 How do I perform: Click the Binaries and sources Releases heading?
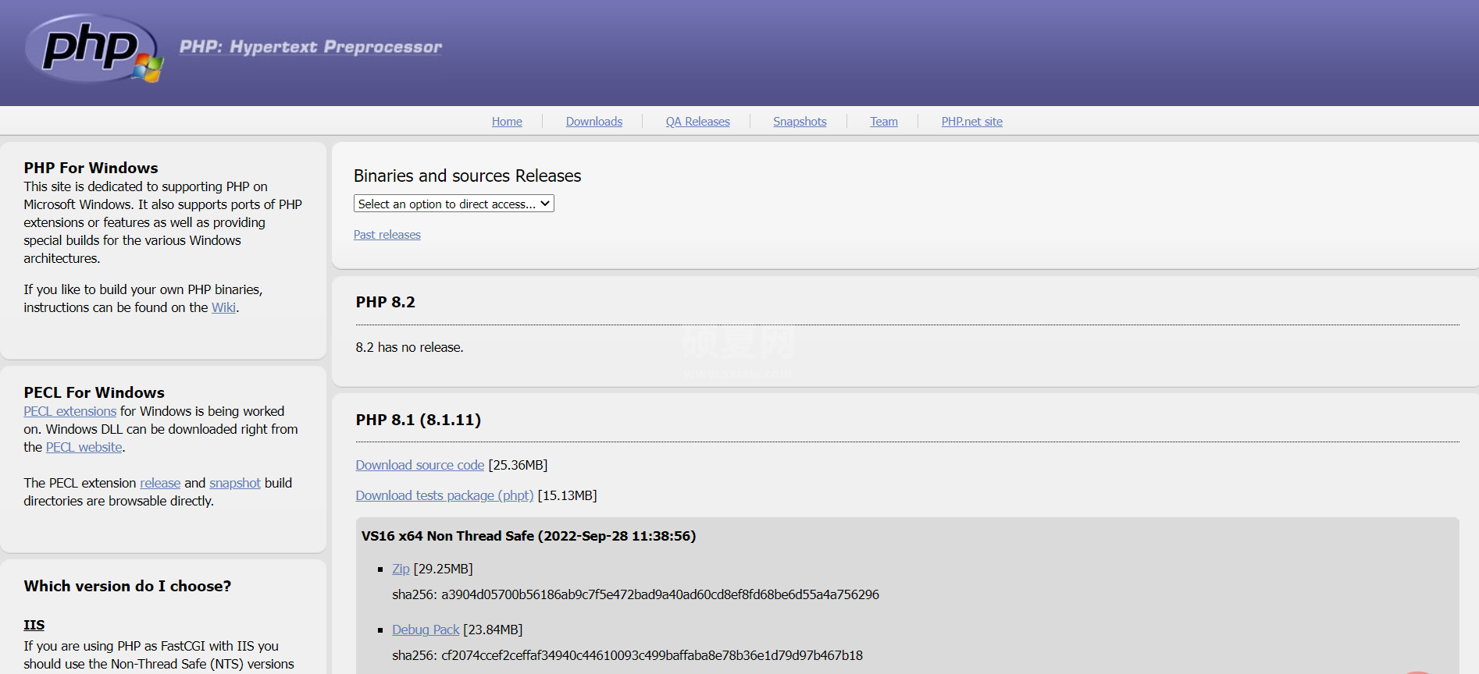pyautogui.click(x=467, y=176)
